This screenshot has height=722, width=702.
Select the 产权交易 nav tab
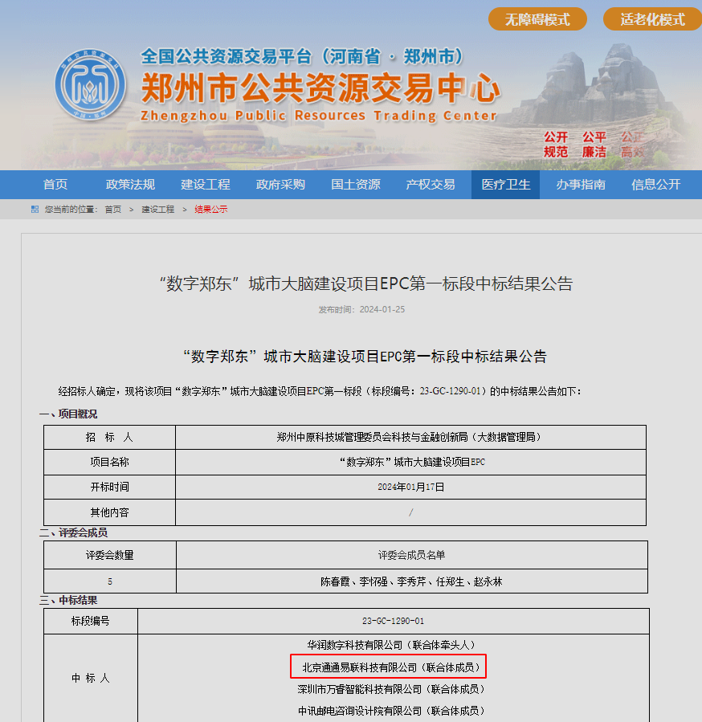coord(431,185)
